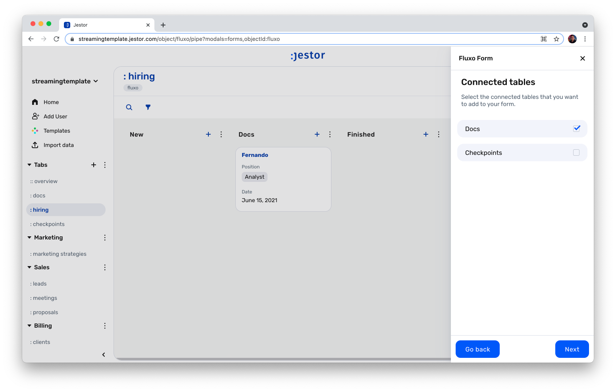Collapse the Billing section triangle
616x392 pixels.
tap(29, 326)
